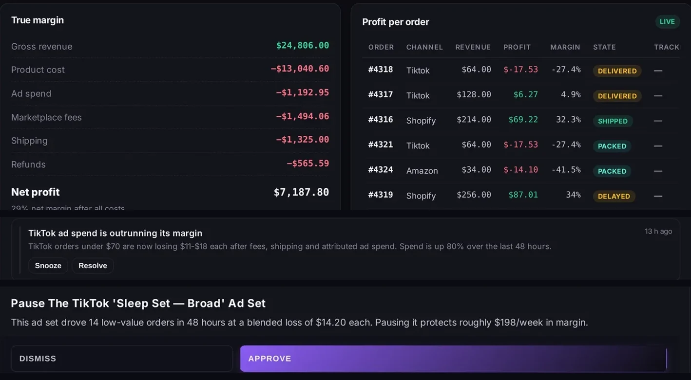Click the -41.5% margin for order #4324
Image resolution: width=691 pixels, height=380 pixels.
(x=566, y=170)
